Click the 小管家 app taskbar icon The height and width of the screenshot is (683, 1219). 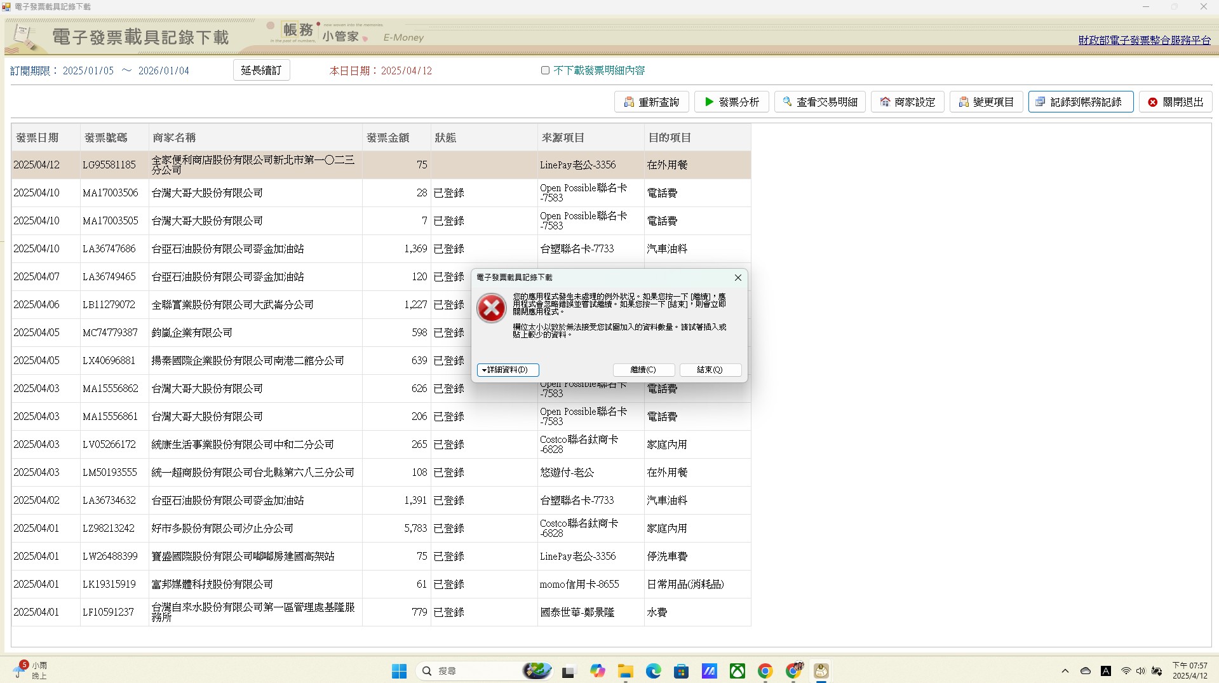pos(821,671)
